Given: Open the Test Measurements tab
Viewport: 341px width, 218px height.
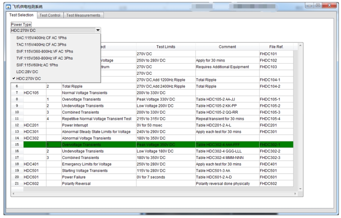Looking at the screenshot, I should point(83,15).
